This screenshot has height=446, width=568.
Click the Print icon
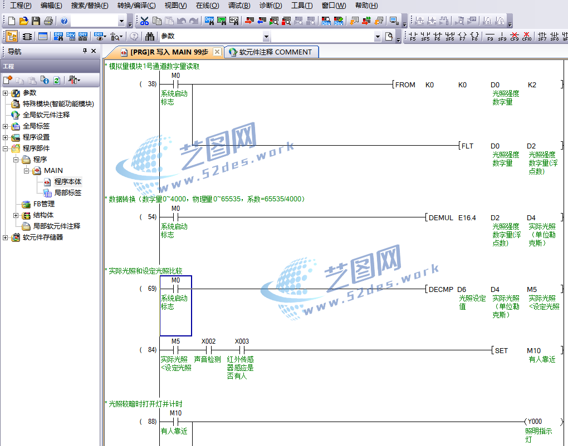coord(48,21)
